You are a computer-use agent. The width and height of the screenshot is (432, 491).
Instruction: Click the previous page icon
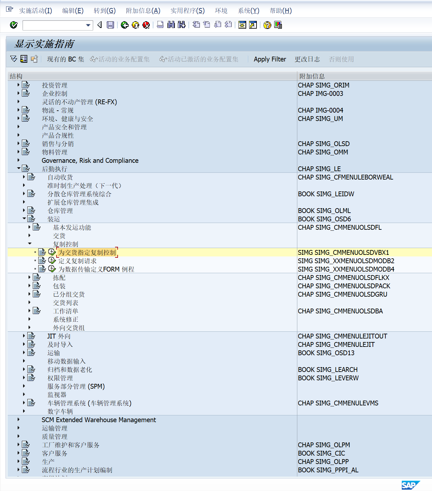click(207, 25)
